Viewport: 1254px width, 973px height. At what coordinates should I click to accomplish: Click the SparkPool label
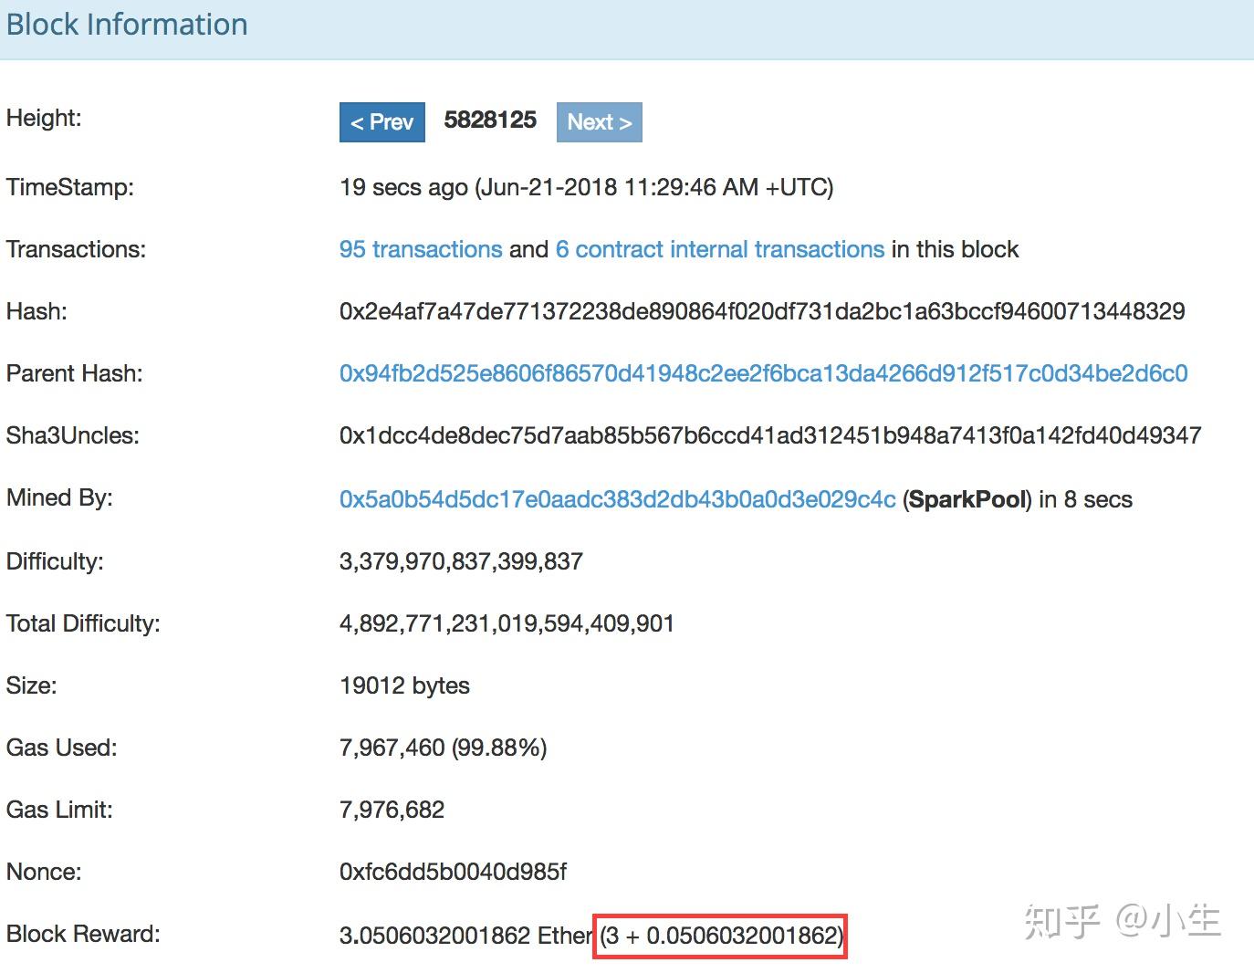[x=968, y=499]
